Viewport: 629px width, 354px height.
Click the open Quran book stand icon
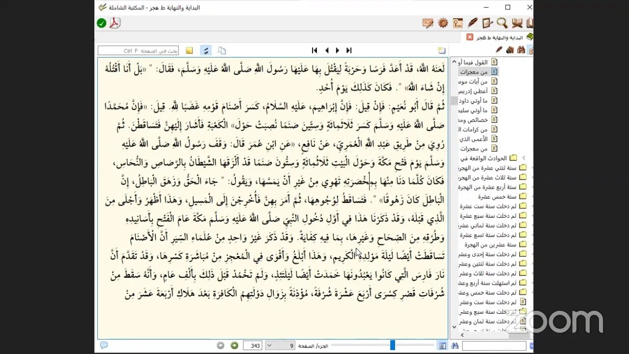coord(517,23)
